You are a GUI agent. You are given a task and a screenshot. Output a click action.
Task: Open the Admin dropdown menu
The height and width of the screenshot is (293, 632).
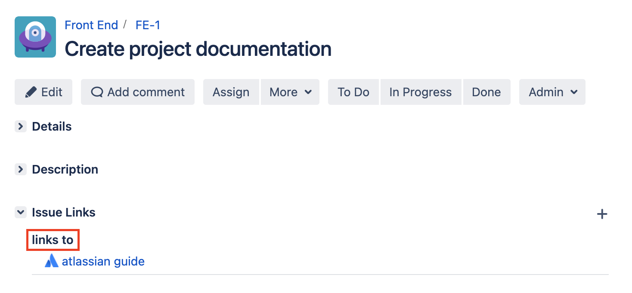tap(552, 92)
